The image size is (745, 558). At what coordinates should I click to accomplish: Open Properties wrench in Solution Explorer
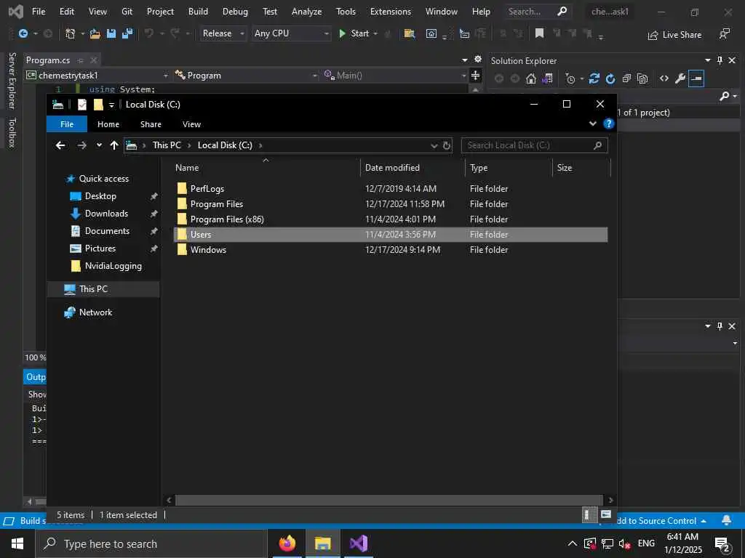(x=680, y=78)
